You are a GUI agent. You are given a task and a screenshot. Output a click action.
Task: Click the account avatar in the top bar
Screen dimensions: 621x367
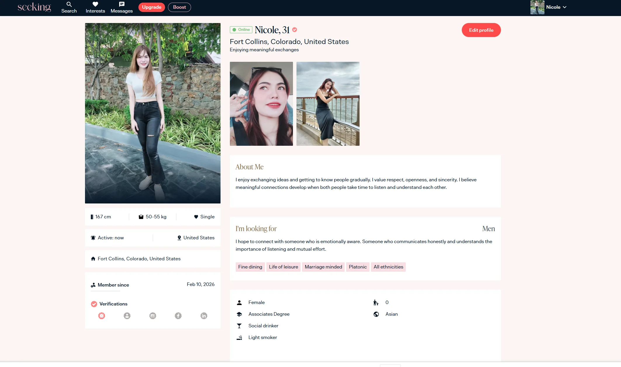coord(537,7)
